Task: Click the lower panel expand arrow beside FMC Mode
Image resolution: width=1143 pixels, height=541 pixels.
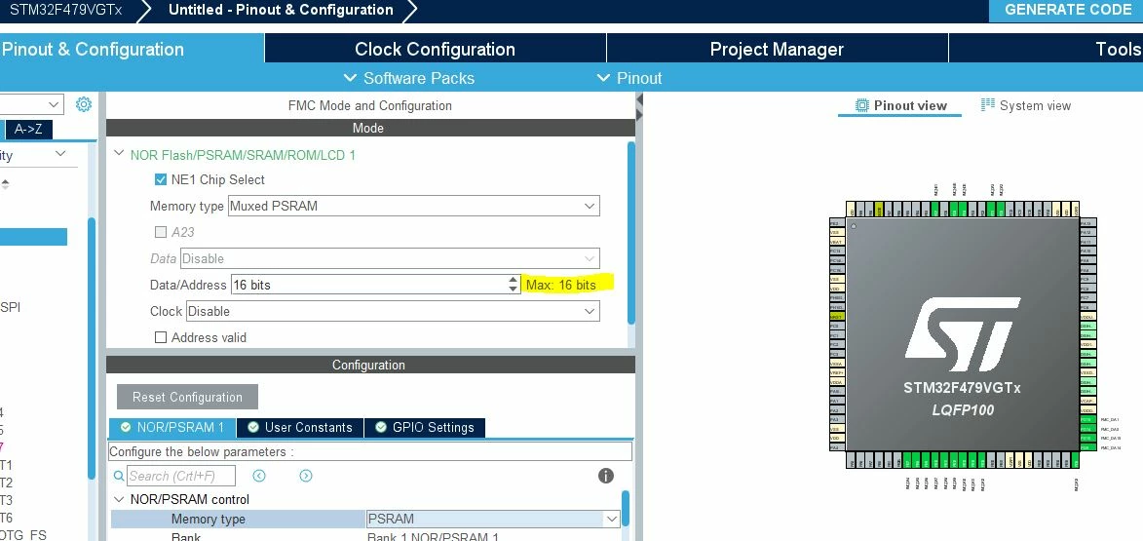Action: [x=640, y=114]
